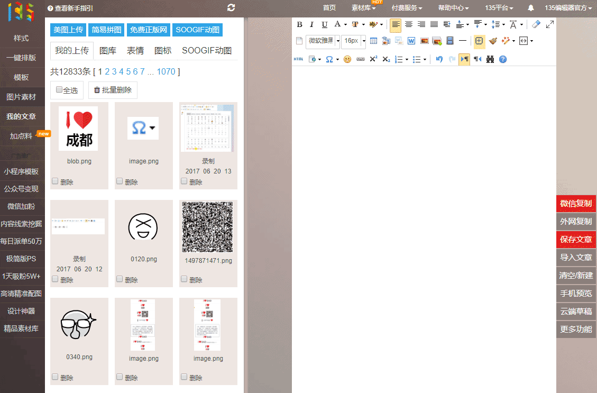Switch editor to HTML source view
This screenshot has height=393, width=597.
click(x=299, y=59)
